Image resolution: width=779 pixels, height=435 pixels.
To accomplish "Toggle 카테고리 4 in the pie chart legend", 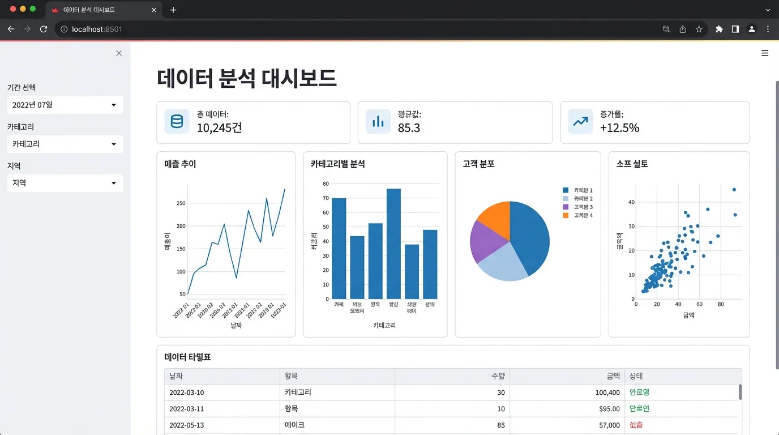I will pos(577,215).
